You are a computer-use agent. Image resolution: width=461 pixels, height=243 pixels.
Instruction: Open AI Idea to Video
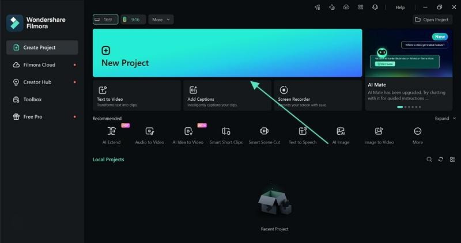point(188,135)
